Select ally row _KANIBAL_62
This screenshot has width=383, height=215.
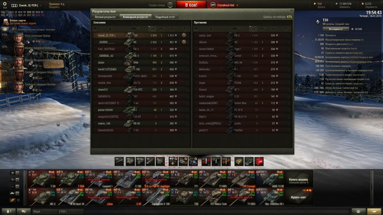click(141, 56)
